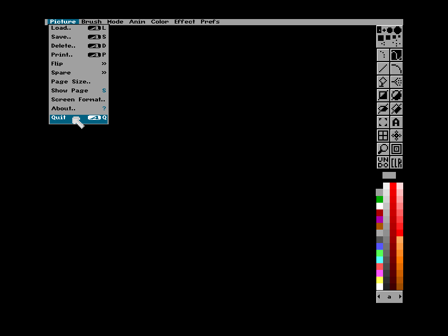448x336 pixels.
Task: Pick the blue palette color
Action: 380,246
